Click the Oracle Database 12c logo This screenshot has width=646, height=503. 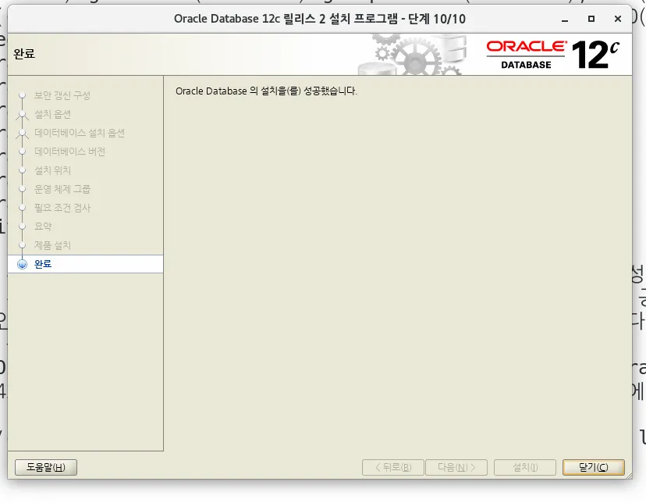pos(552,54)
